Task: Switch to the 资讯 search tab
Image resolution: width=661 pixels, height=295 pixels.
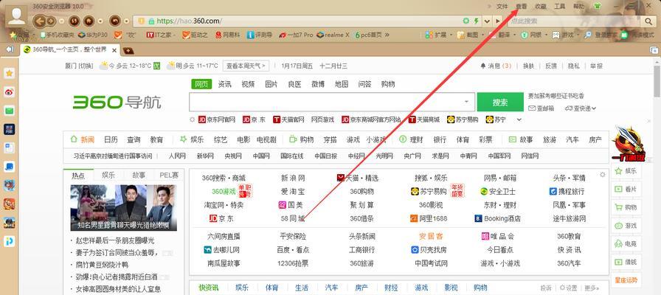Action: point(225,84)
